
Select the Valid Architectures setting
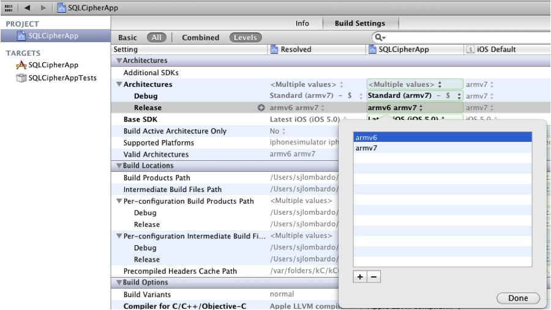(x=156, y=155)
